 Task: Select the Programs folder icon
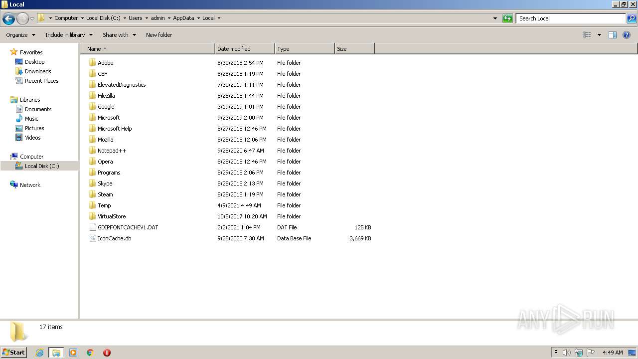pos(92,173)
